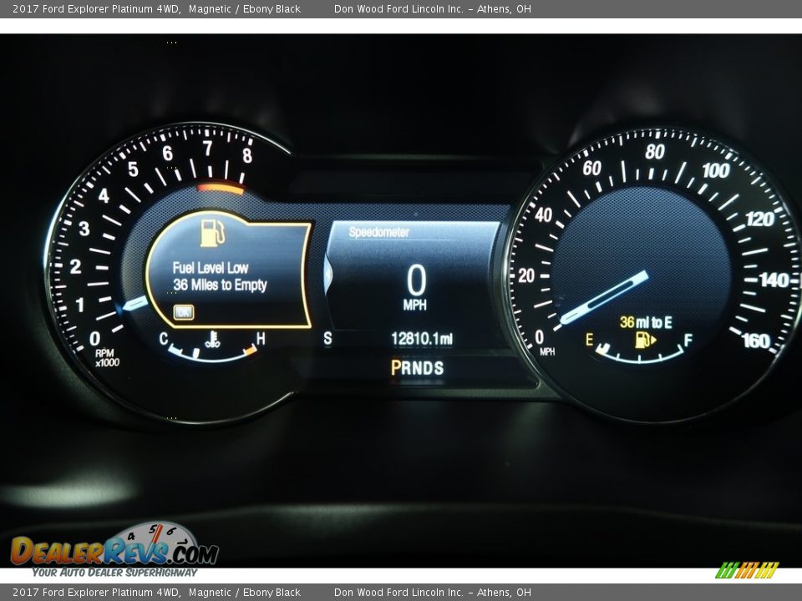The height and width of the screenshot is (601, 802).
Task: Click the coolant temperature thermometer icon
Action: click(x=213, y=340)
